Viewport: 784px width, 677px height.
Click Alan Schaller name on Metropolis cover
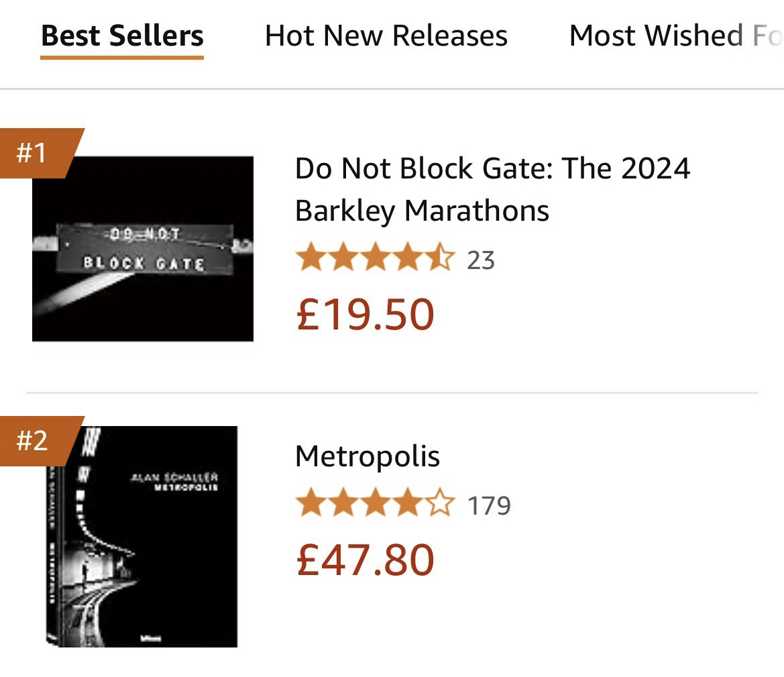pos(175,477)
